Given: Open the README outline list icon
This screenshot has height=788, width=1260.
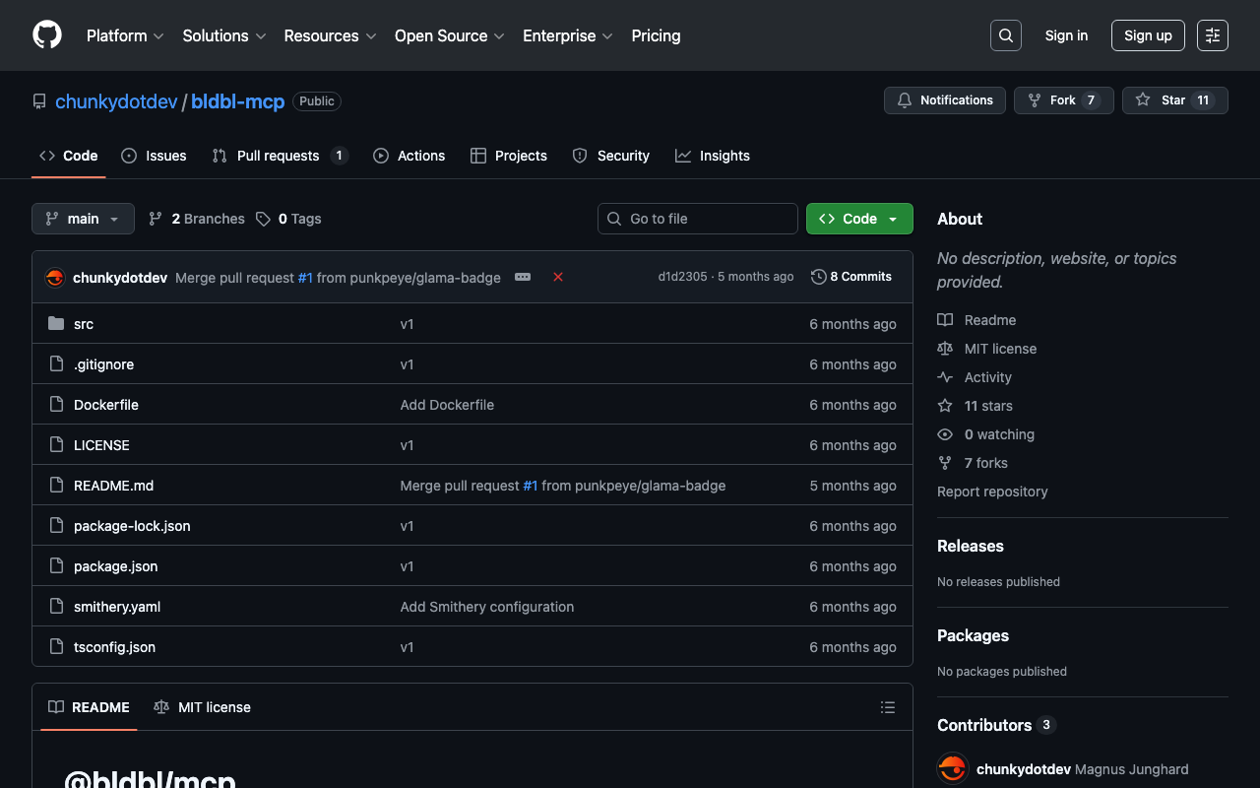Looking at the screenshot, I should [887, 707].
